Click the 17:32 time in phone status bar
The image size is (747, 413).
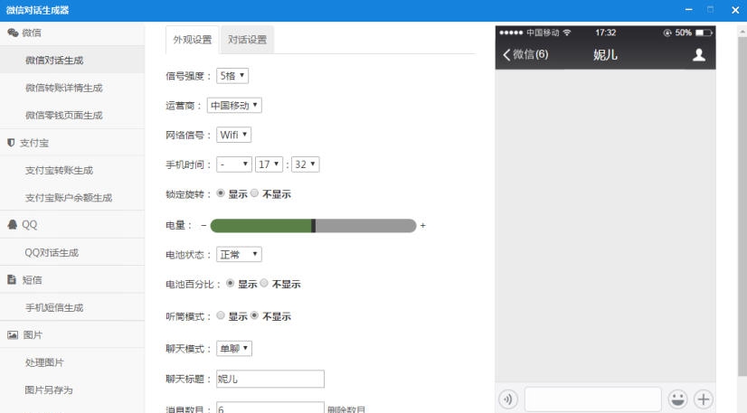coord(606,33)
